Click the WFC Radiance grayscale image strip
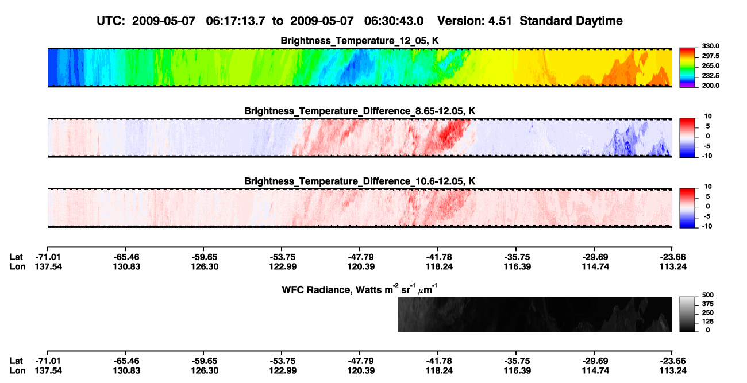The image size is (747, 383). coord(535,315)
